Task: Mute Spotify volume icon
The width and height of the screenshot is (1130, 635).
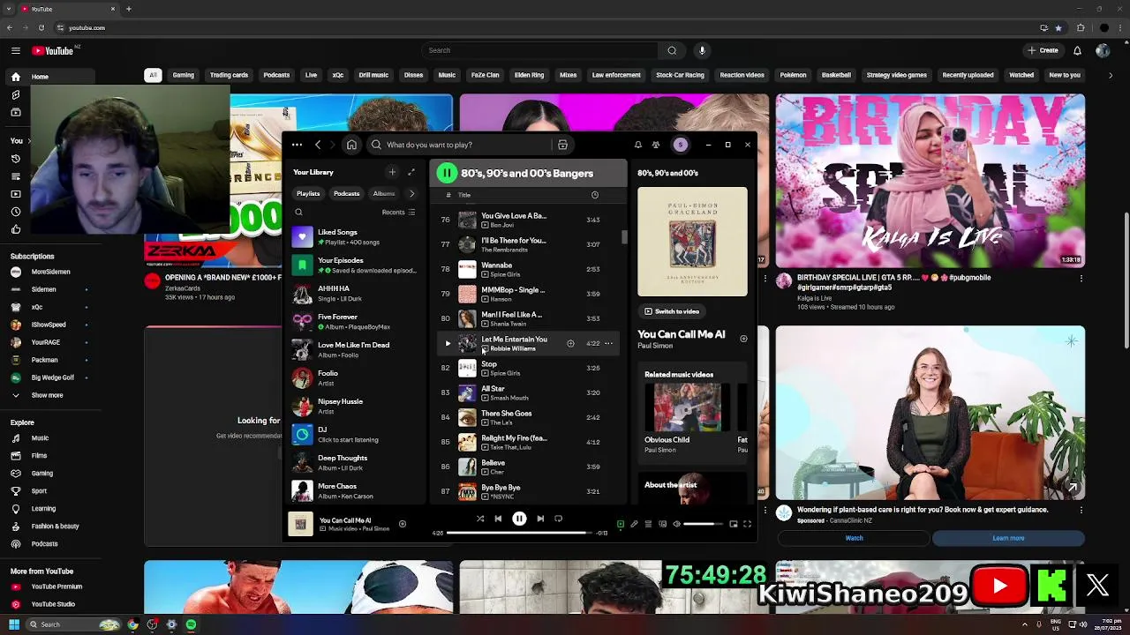Action: point(676,524)
